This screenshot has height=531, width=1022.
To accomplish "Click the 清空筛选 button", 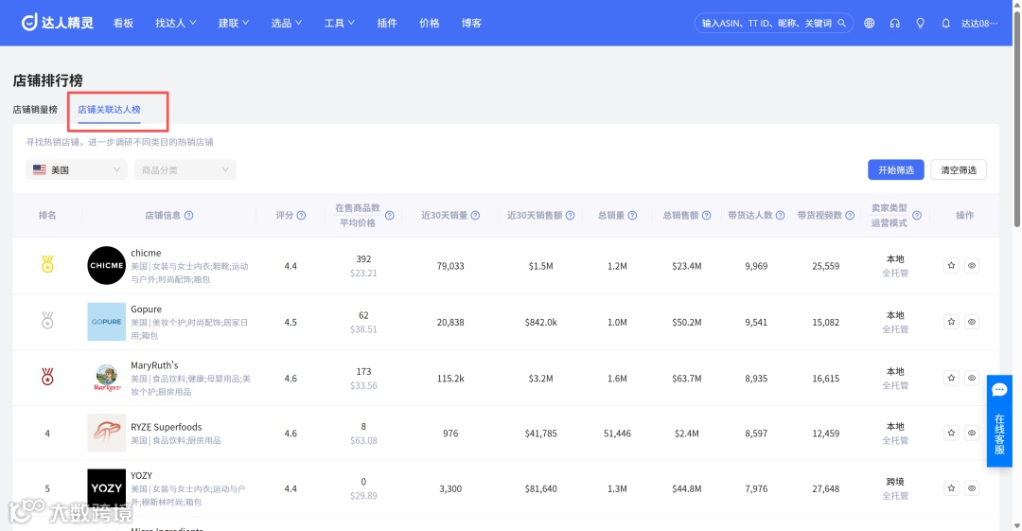I will click(x=958, y=169).
